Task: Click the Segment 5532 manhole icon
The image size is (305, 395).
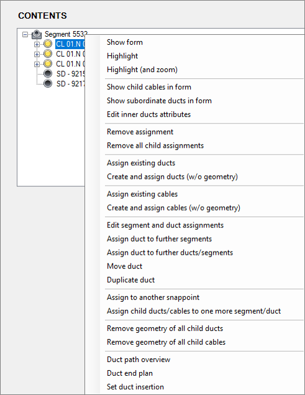Action: [37, 34]
